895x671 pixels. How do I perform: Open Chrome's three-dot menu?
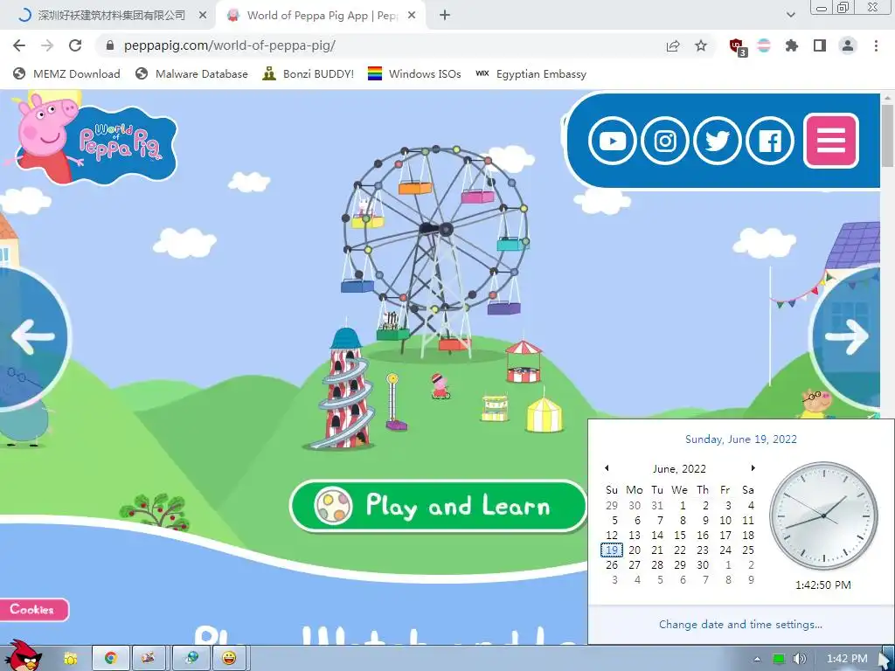(876, 45)
